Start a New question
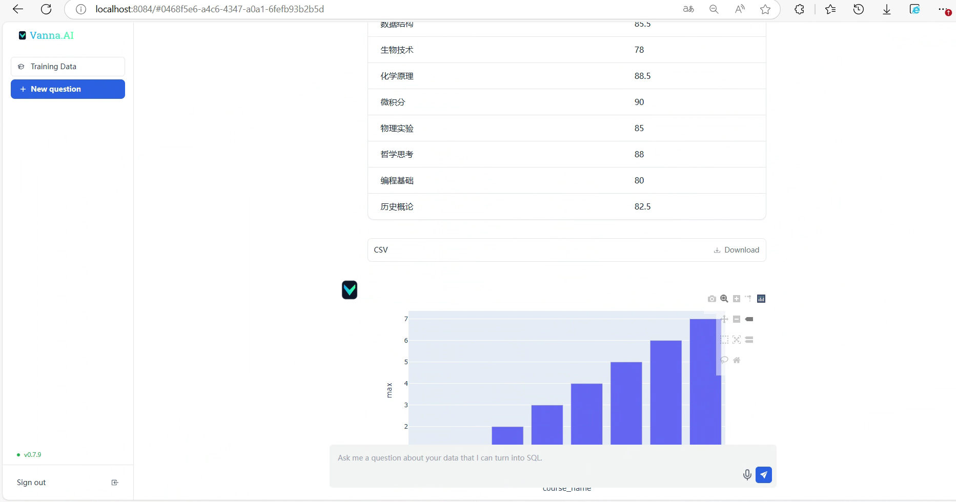Screen dimensions: 956x502 click(x=68, y=89)
